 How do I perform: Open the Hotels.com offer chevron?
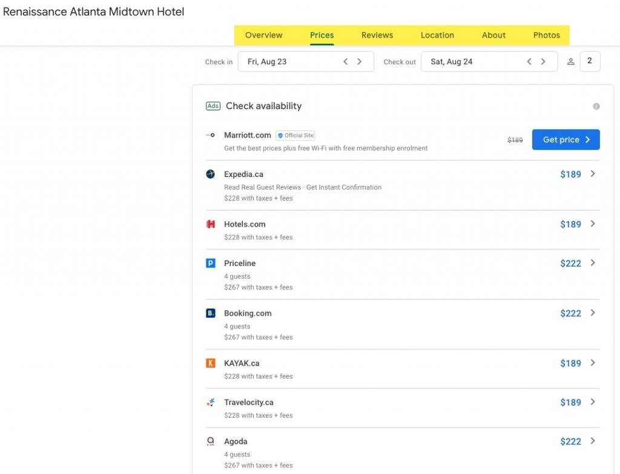pyautogui.click(x=593, y=224)
